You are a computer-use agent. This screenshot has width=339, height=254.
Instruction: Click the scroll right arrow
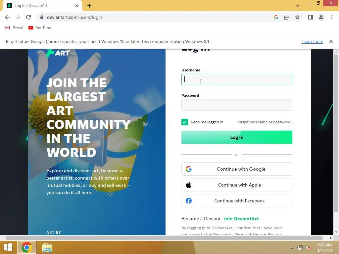(x=331, y=238)
